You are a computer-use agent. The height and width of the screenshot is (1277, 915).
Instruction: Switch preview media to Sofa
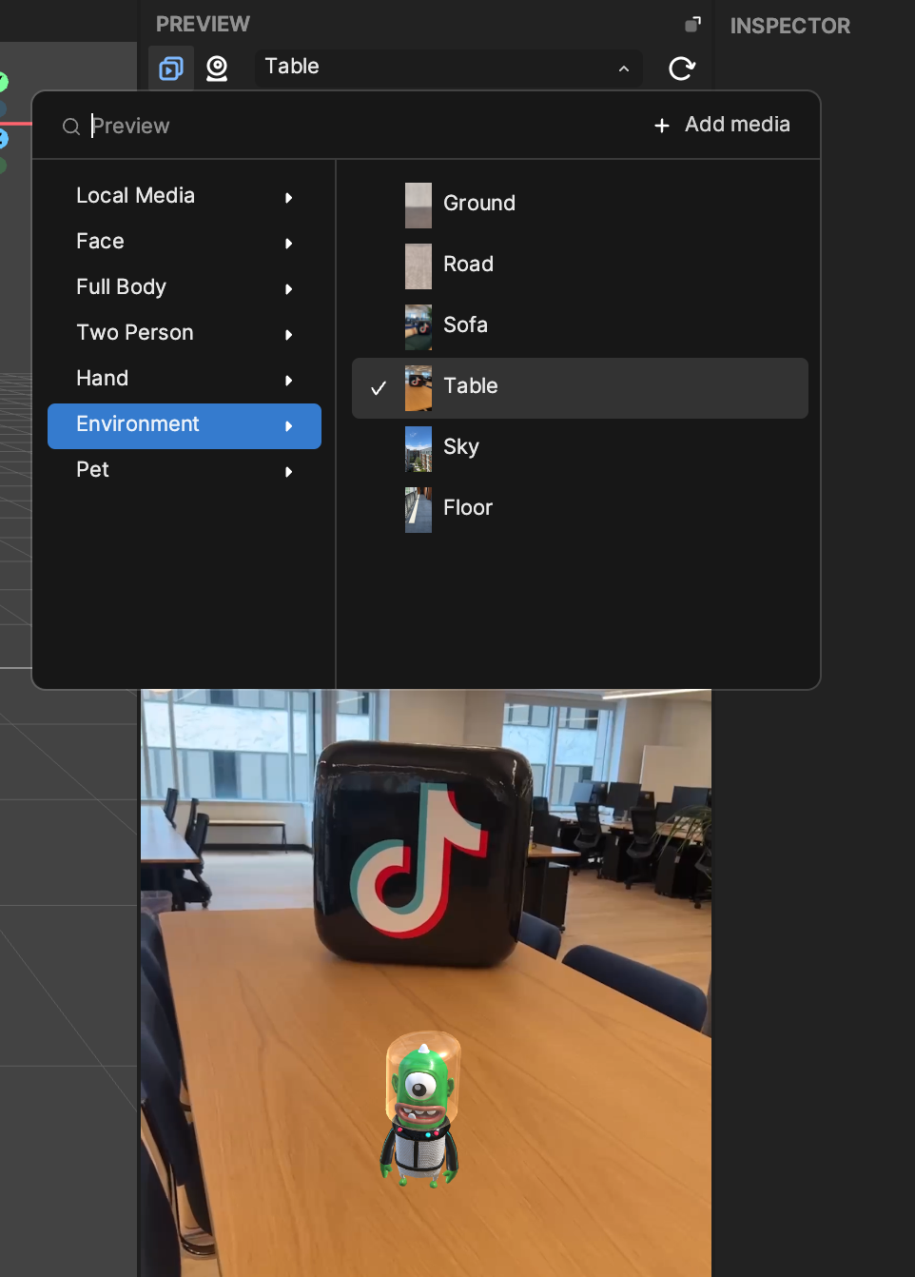(x=466, y=326)
